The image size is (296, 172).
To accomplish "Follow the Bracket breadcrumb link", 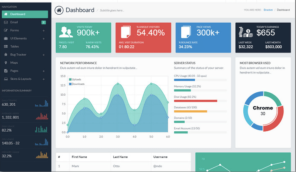I will [268, 10].
